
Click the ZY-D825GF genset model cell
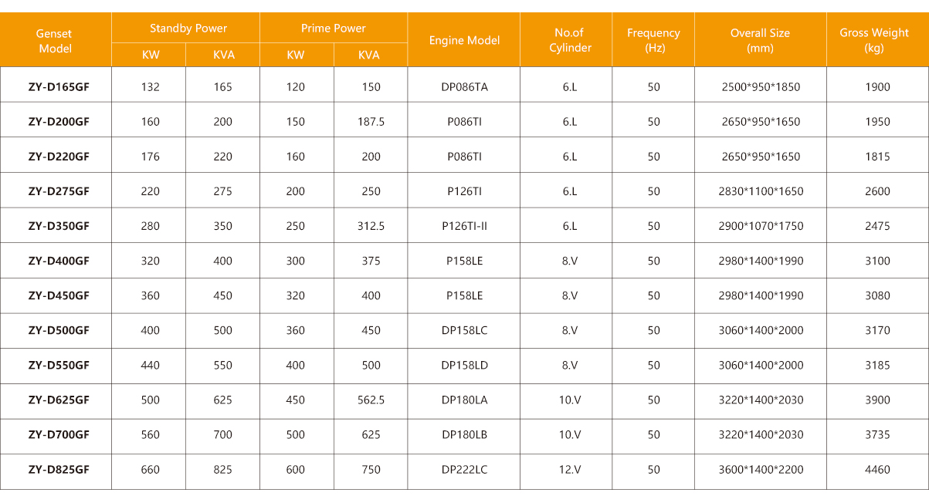click(x=59, y=470)
